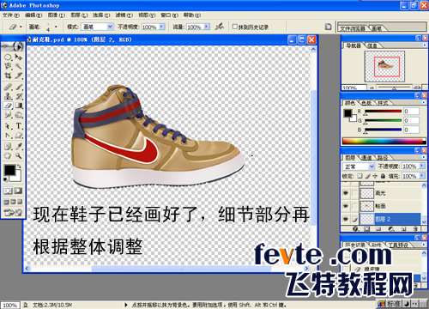This screenshot has height=309, width=429.
Task: Open the 编辑 menu
Action: (x=33, y=15)
